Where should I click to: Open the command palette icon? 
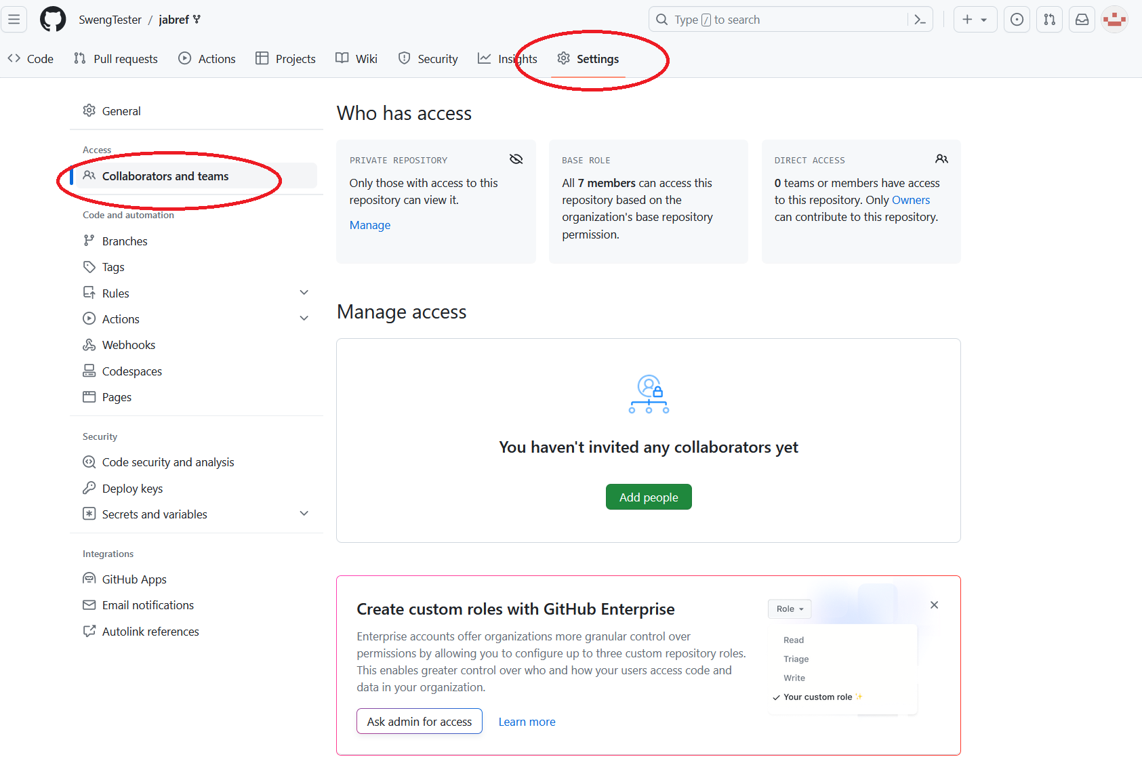920,20
